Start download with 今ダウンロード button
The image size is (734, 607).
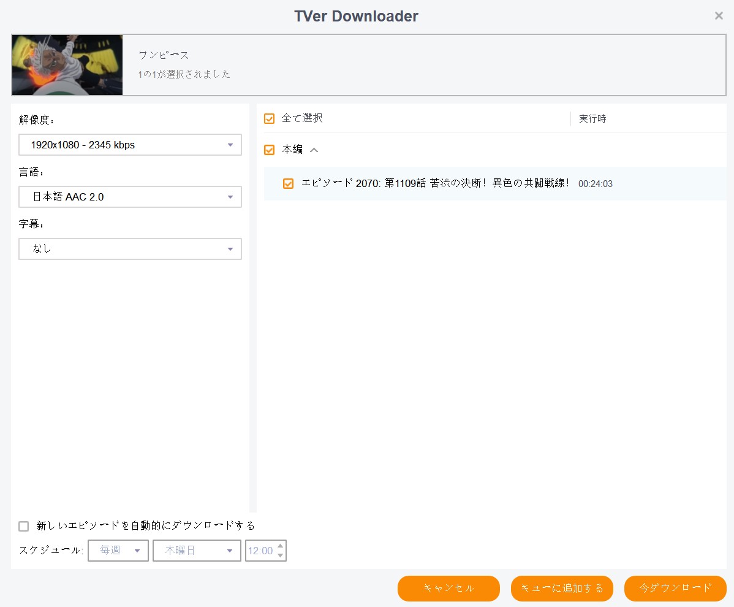[675, 588]
